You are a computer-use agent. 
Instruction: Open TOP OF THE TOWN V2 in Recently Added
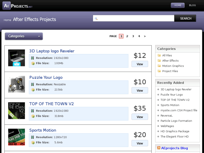175,100
